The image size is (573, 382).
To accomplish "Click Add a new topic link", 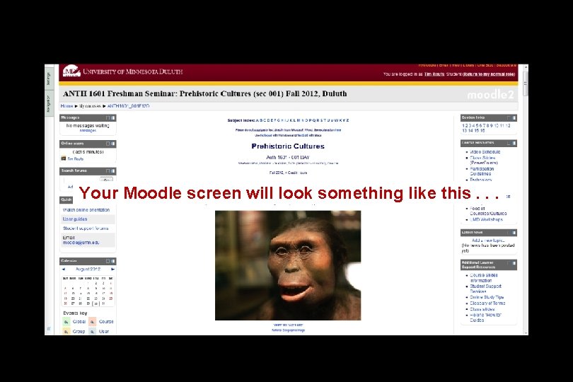I will (x=488, y=241).
